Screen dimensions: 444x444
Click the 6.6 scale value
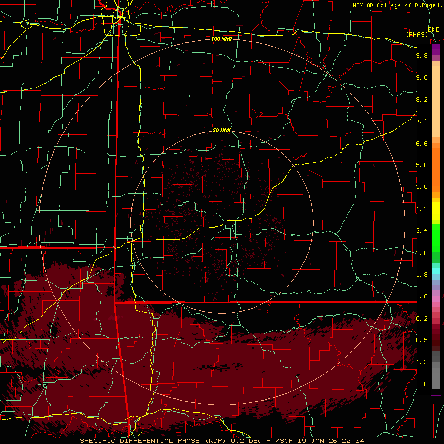(422, 143)
